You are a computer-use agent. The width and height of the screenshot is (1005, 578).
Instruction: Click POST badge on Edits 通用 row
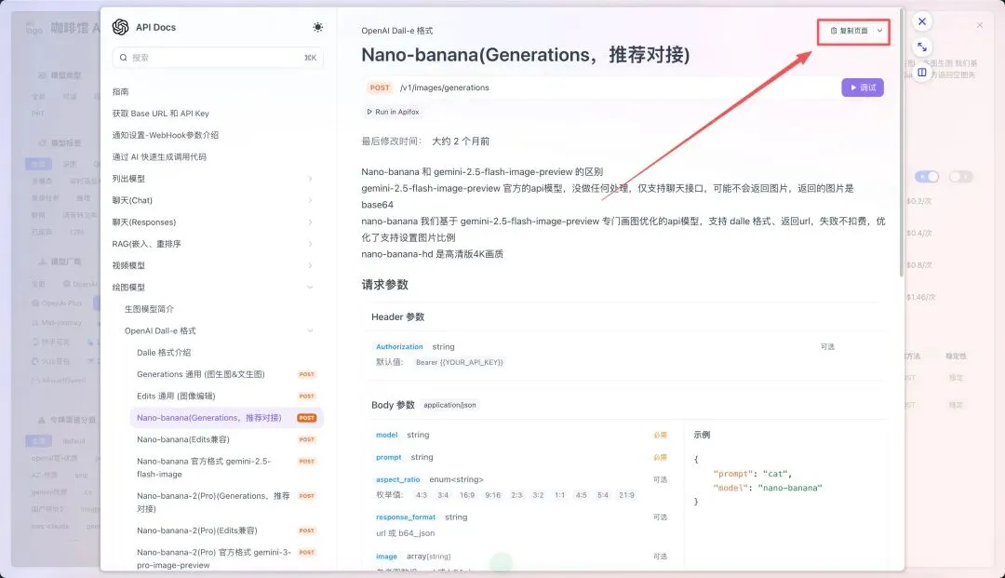[307, 396]
